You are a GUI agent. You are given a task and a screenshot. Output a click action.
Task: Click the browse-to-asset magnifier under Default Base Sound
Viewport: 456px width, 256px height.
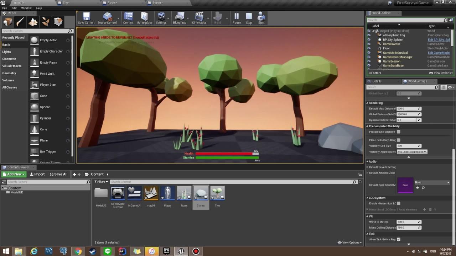[423, 188]
